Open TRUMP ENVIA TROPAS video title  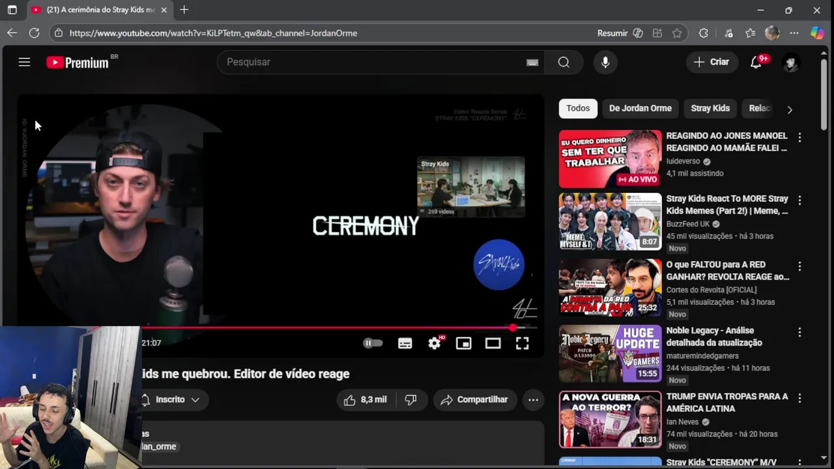pos(727,403)
